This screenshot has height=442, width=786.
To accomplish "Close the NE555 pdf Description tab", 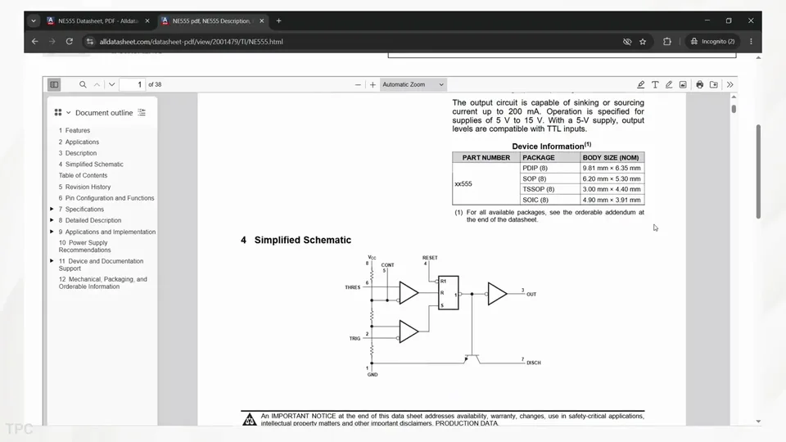I will click(x=262, y=21).
